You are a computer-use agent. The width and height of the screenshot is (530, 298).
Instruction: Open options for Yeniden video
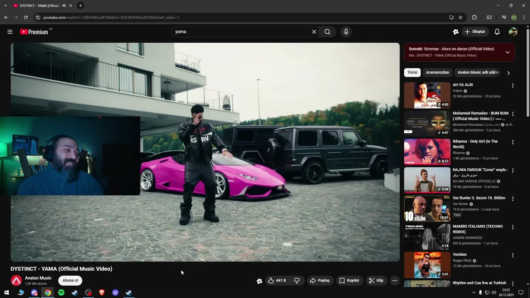[513, 255]
